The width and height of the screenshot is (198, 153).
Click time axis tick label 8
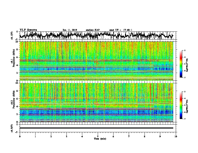(144, 136)
